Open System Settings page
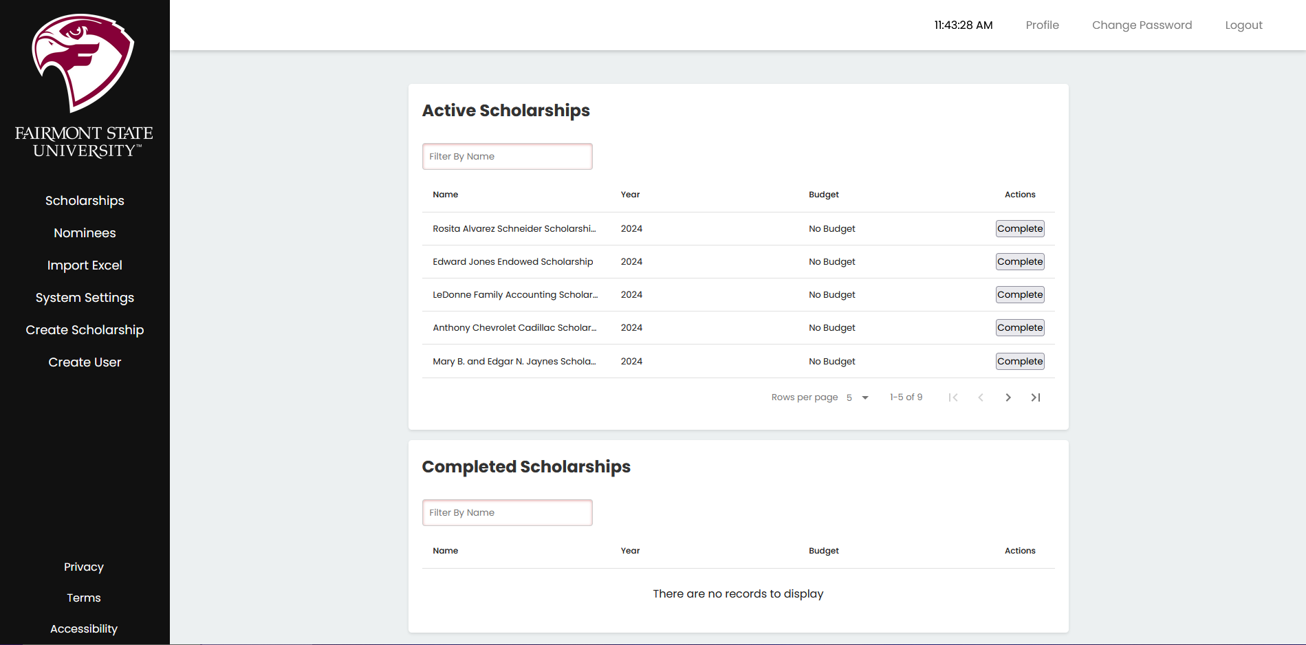 click(x=85, y=298)
